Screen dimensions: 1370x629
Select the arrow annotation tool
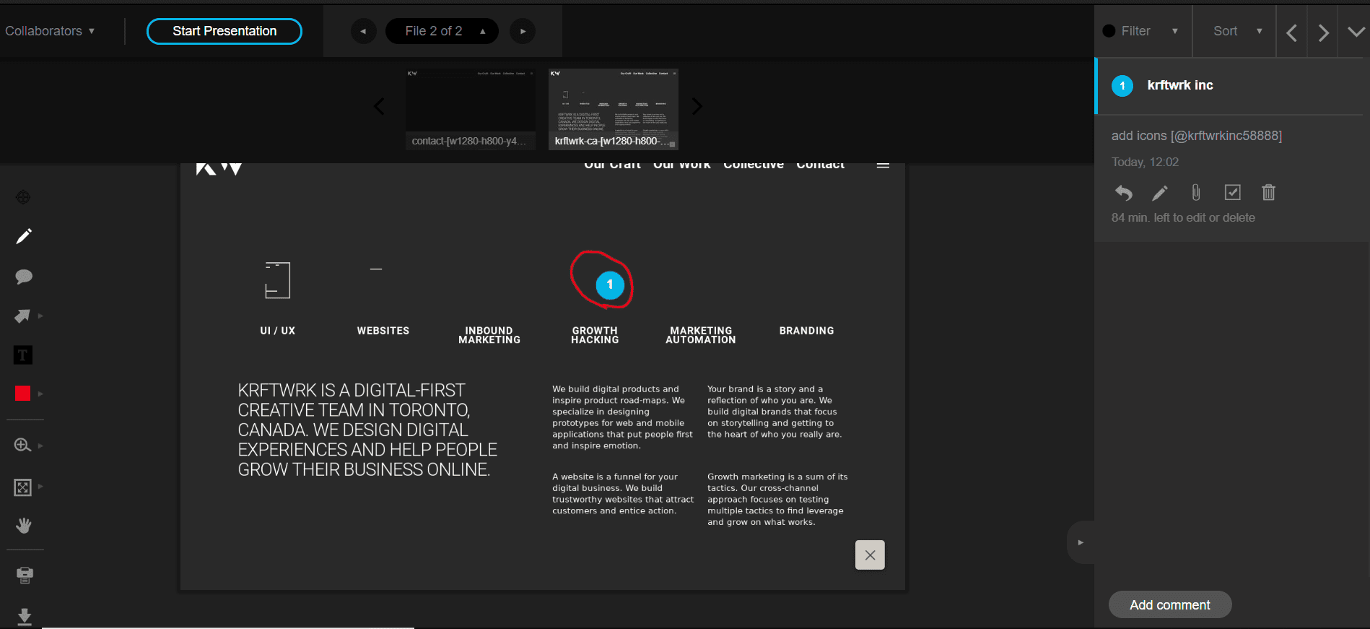22,316
